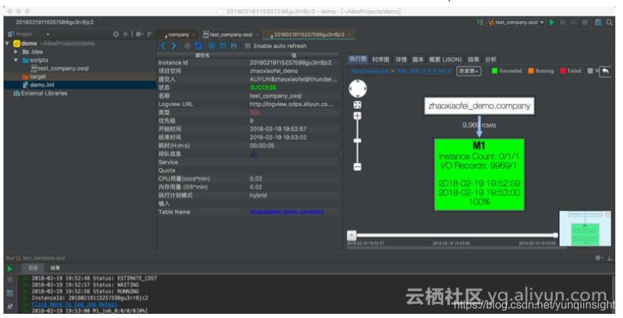The image size is (623, 318).
Task: Open the test_company.osql run configuration dropdown
Action: (516, 22)
